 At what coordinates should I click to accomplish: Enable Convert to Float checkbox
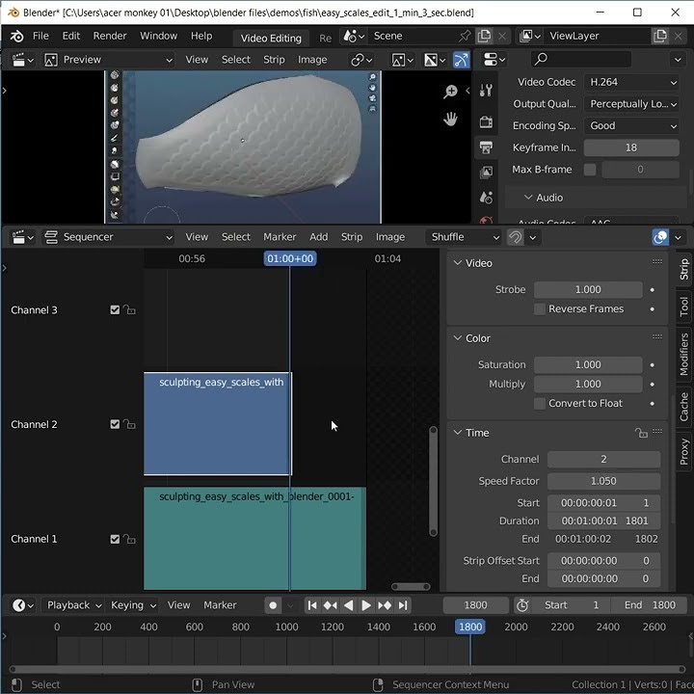point(540,404)
